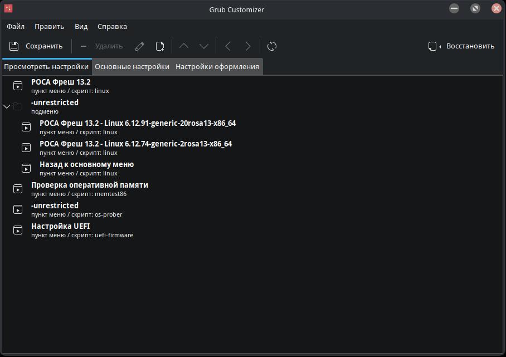506x357 pixels.
Task: Switch to Настройки оформления tab
Action: click(x=217, y=66)
